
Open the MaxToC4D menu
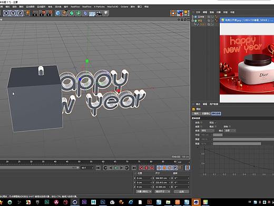(x=113, y=7)
